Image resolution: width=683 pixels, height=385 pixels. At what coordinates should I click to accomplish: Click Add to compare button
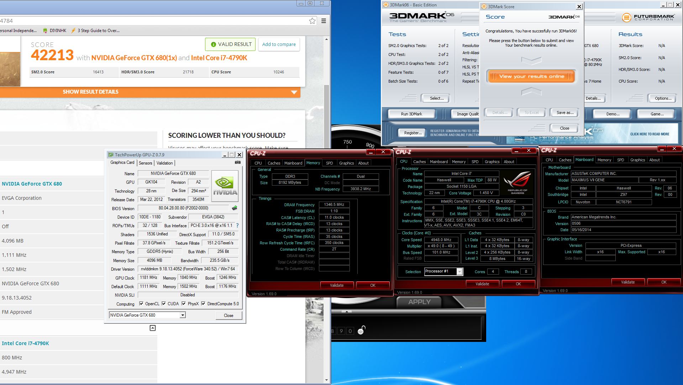coord(279,45)
